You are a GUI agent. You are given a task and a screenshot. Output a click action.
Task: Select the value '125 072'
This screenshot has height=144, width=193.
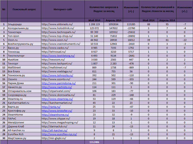(94, 28)
